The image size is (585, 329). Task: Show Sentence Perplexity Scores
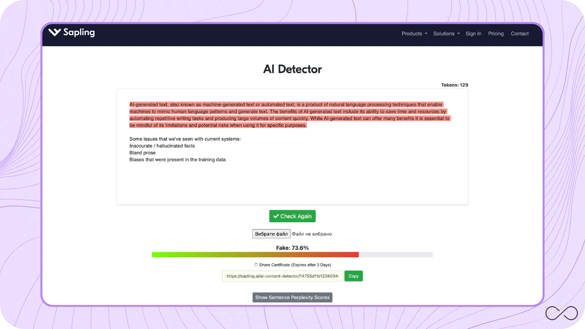point(292,297)
